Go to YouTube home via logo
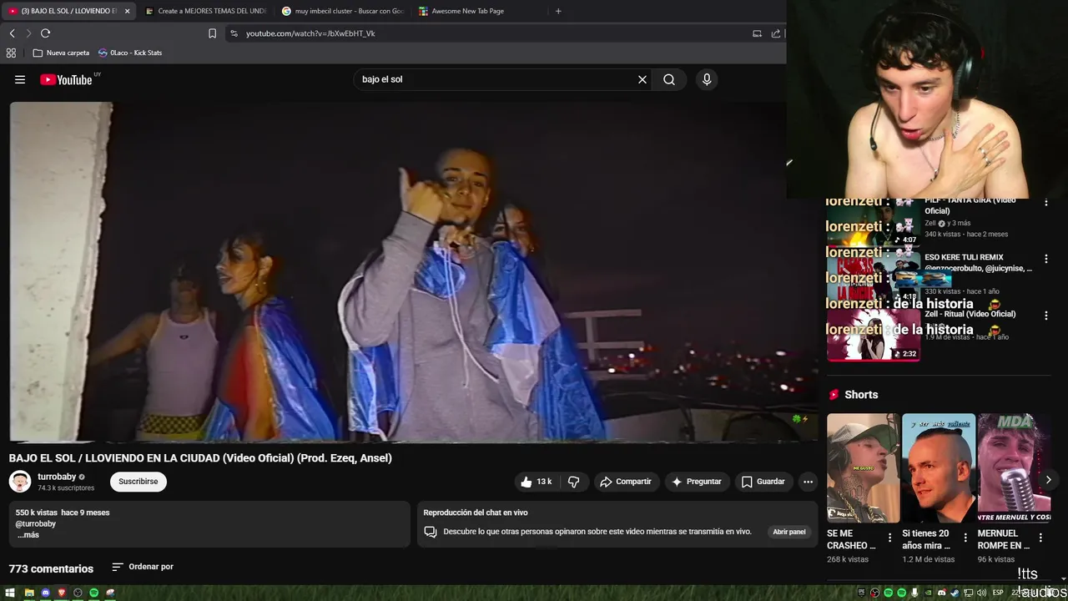The width and height of the screenshot is (1068, 601). pos(66,80)
